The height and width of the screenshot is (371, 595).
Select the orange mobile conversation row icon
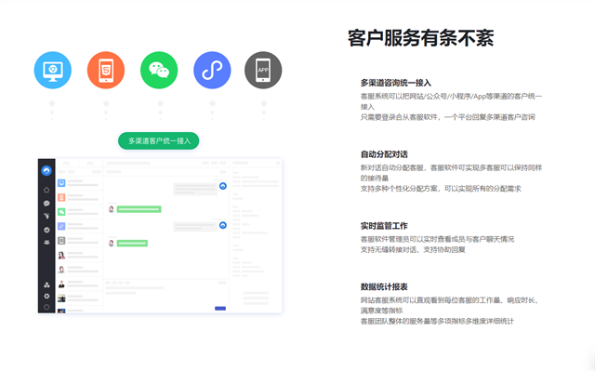pyautogui.click(x=61, y=197)
